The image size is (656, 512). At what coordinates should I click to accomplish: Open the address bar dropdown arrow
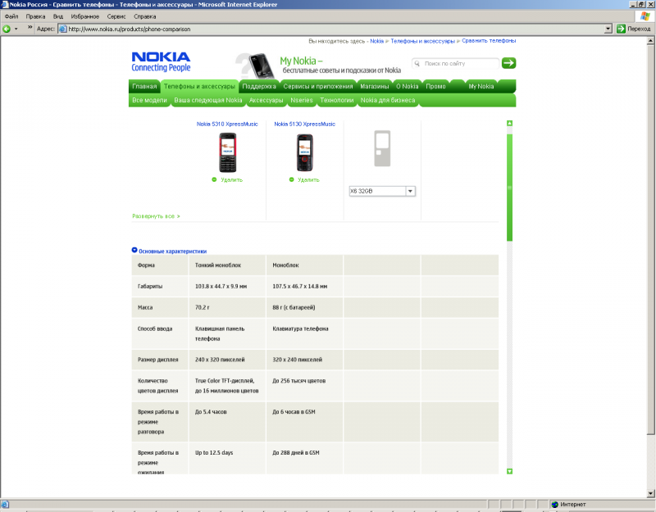(608, 28)
